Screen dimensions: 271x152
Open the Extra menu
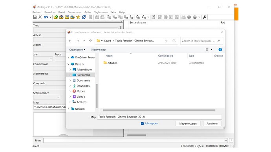pyautogui.click(x=113, y=13)
